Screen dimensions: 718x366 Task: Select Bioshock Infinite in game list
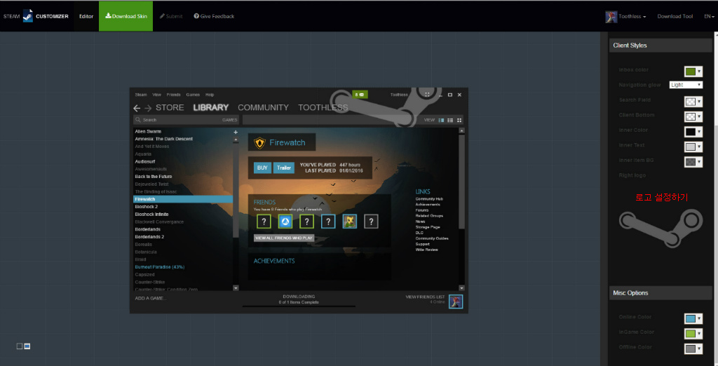tap(151, 215)
